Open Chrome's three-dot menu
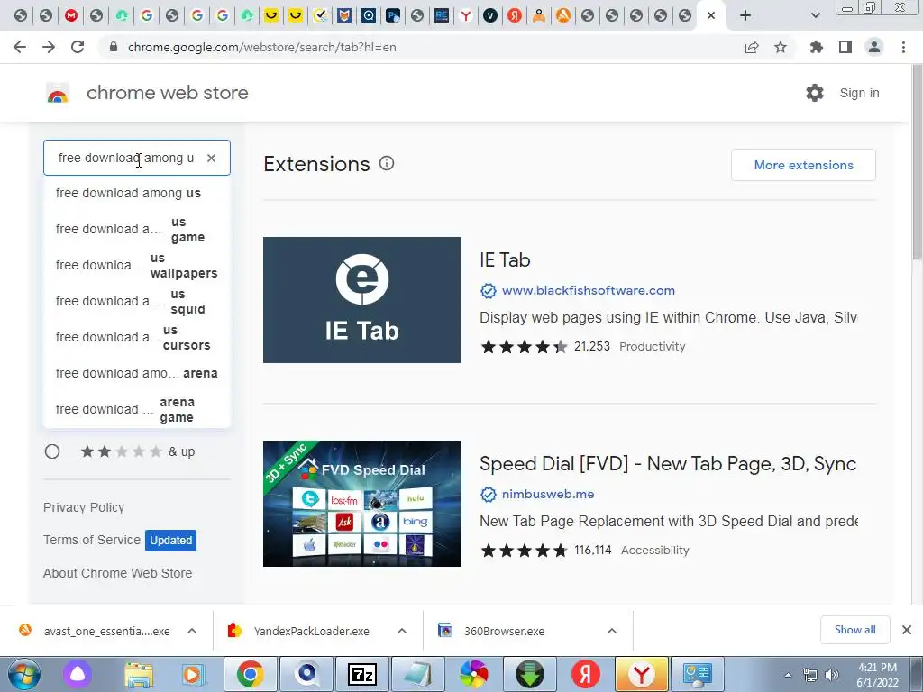This screenshot has width=923, height=692. (903, 47)
